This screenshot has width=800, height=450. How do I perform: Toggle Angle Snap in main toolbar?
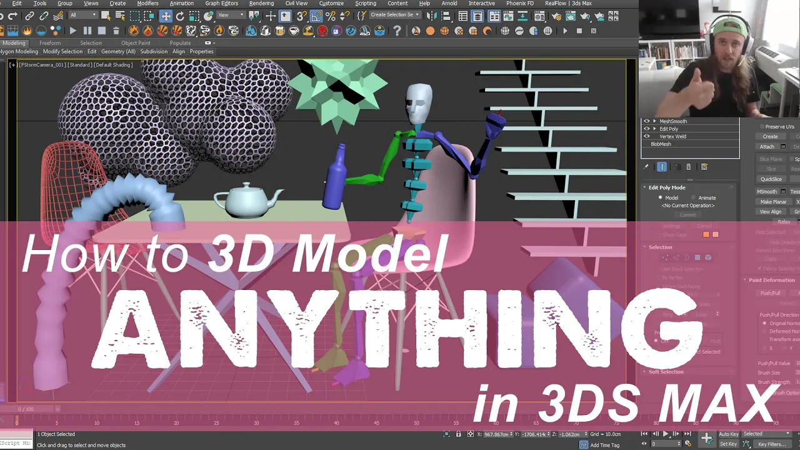point(316,16)
